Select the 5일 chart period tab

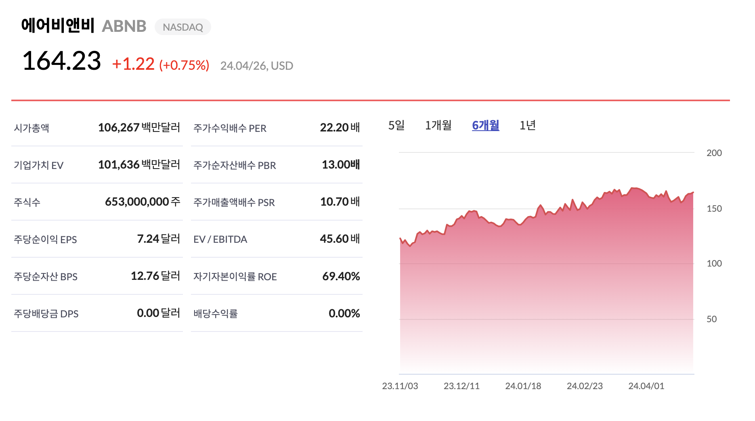click(396, 125)
